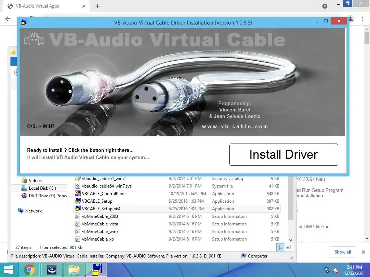Viewport: 370px width, 277px height.
Task: Click the 887 KB size cell
Action: pos(273,201)
